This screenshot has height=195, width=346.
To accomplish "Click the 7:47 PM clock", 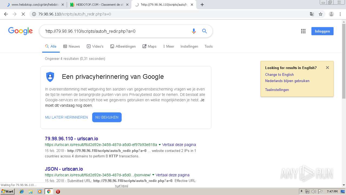I will pos(332,191).
